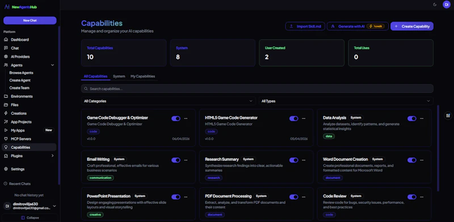This screenshot has width=454, height=222.
Task: Click the sidebar vertical scrollbar
Action: click(x=59, y=105)
